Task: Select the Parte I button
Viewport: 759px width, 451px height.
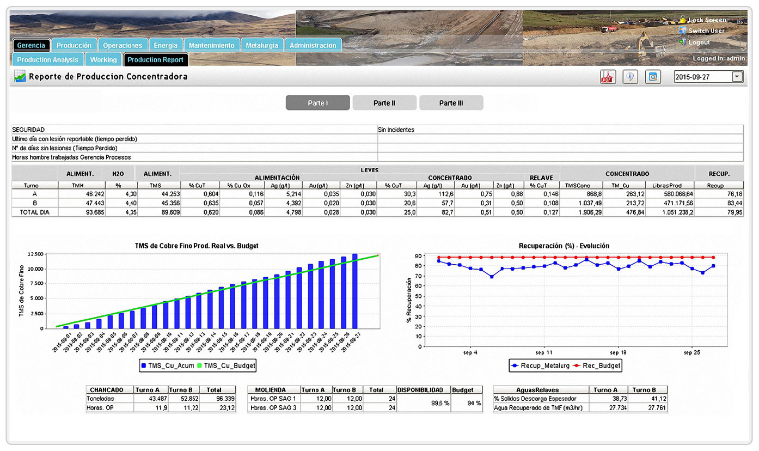Action: 317,102
